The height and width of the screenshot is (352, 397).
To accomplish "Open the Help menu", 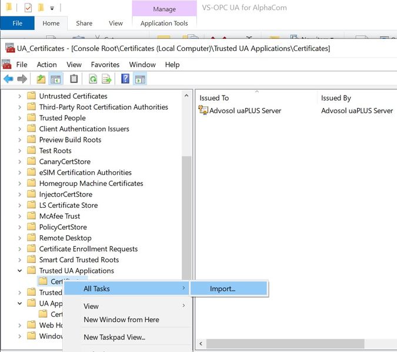I will (x=172, y=65).
